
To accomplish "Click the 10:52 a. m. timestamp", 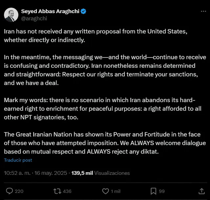I will click(x=17, y=173).
